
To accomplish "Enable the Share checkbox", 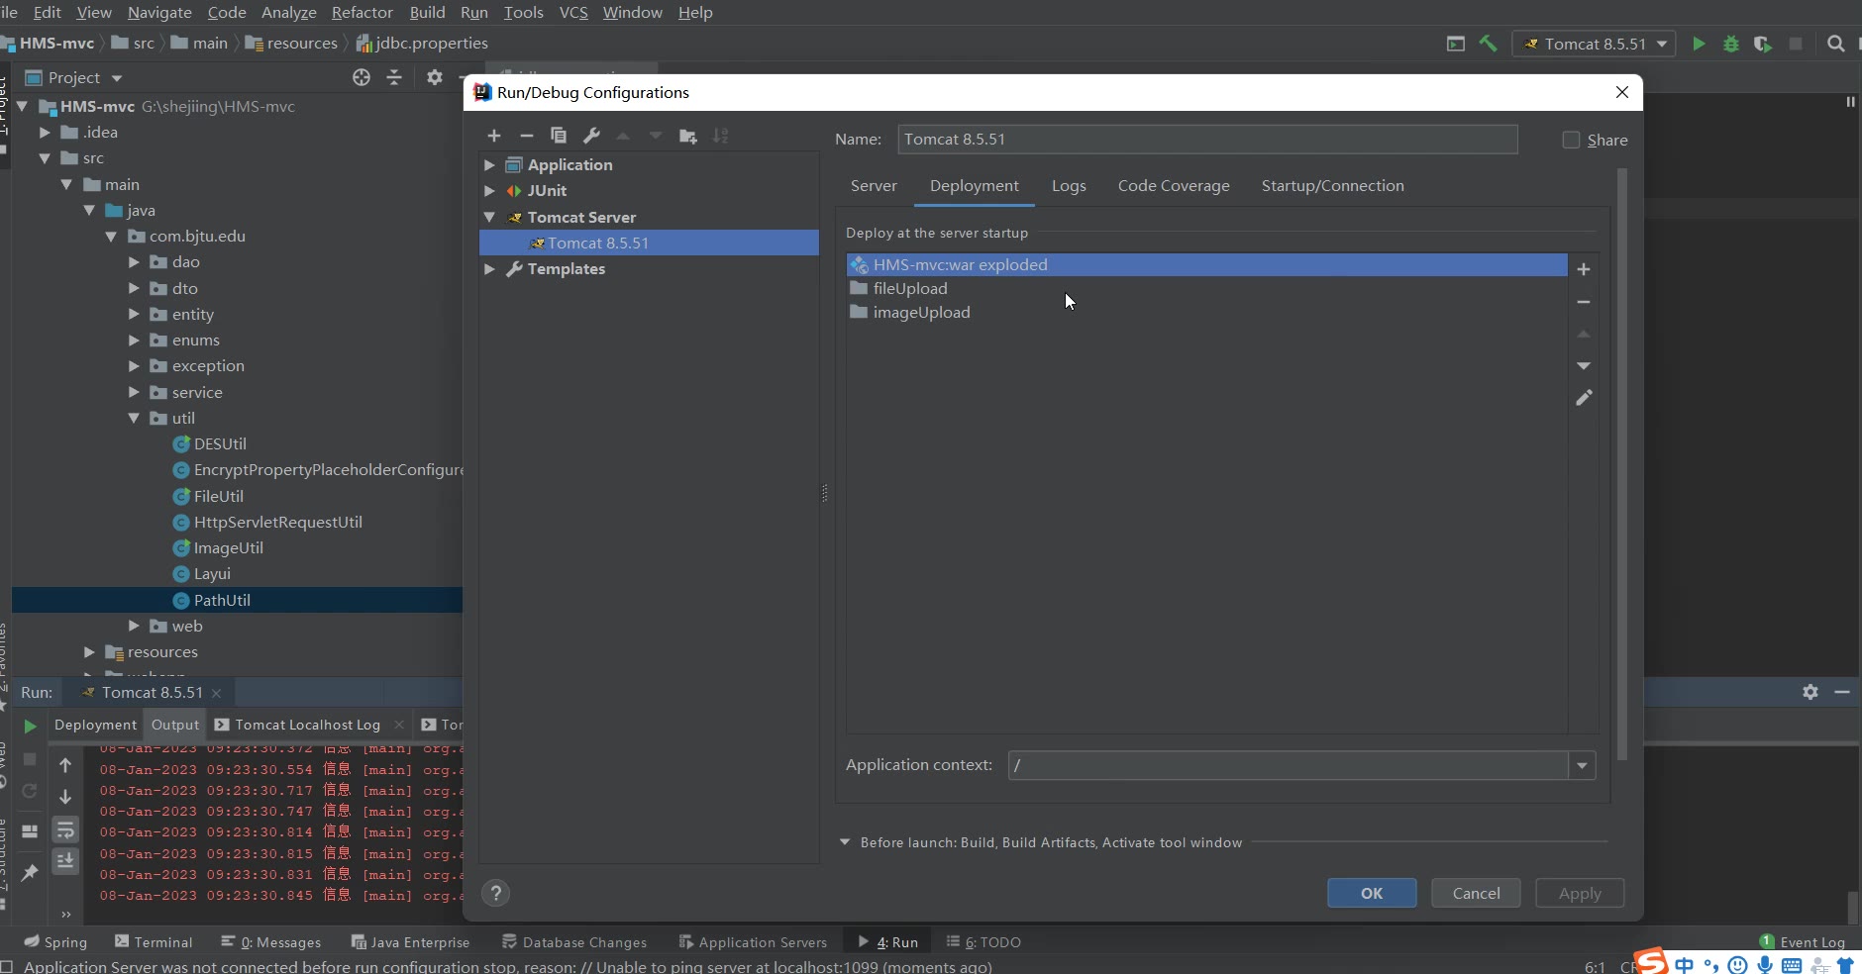I will click(1571, 140).
